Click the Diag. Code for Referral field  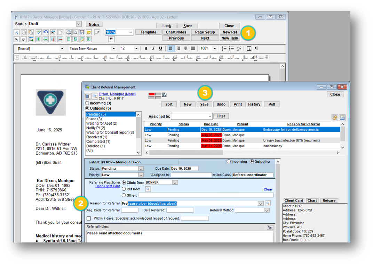(130, 211)
